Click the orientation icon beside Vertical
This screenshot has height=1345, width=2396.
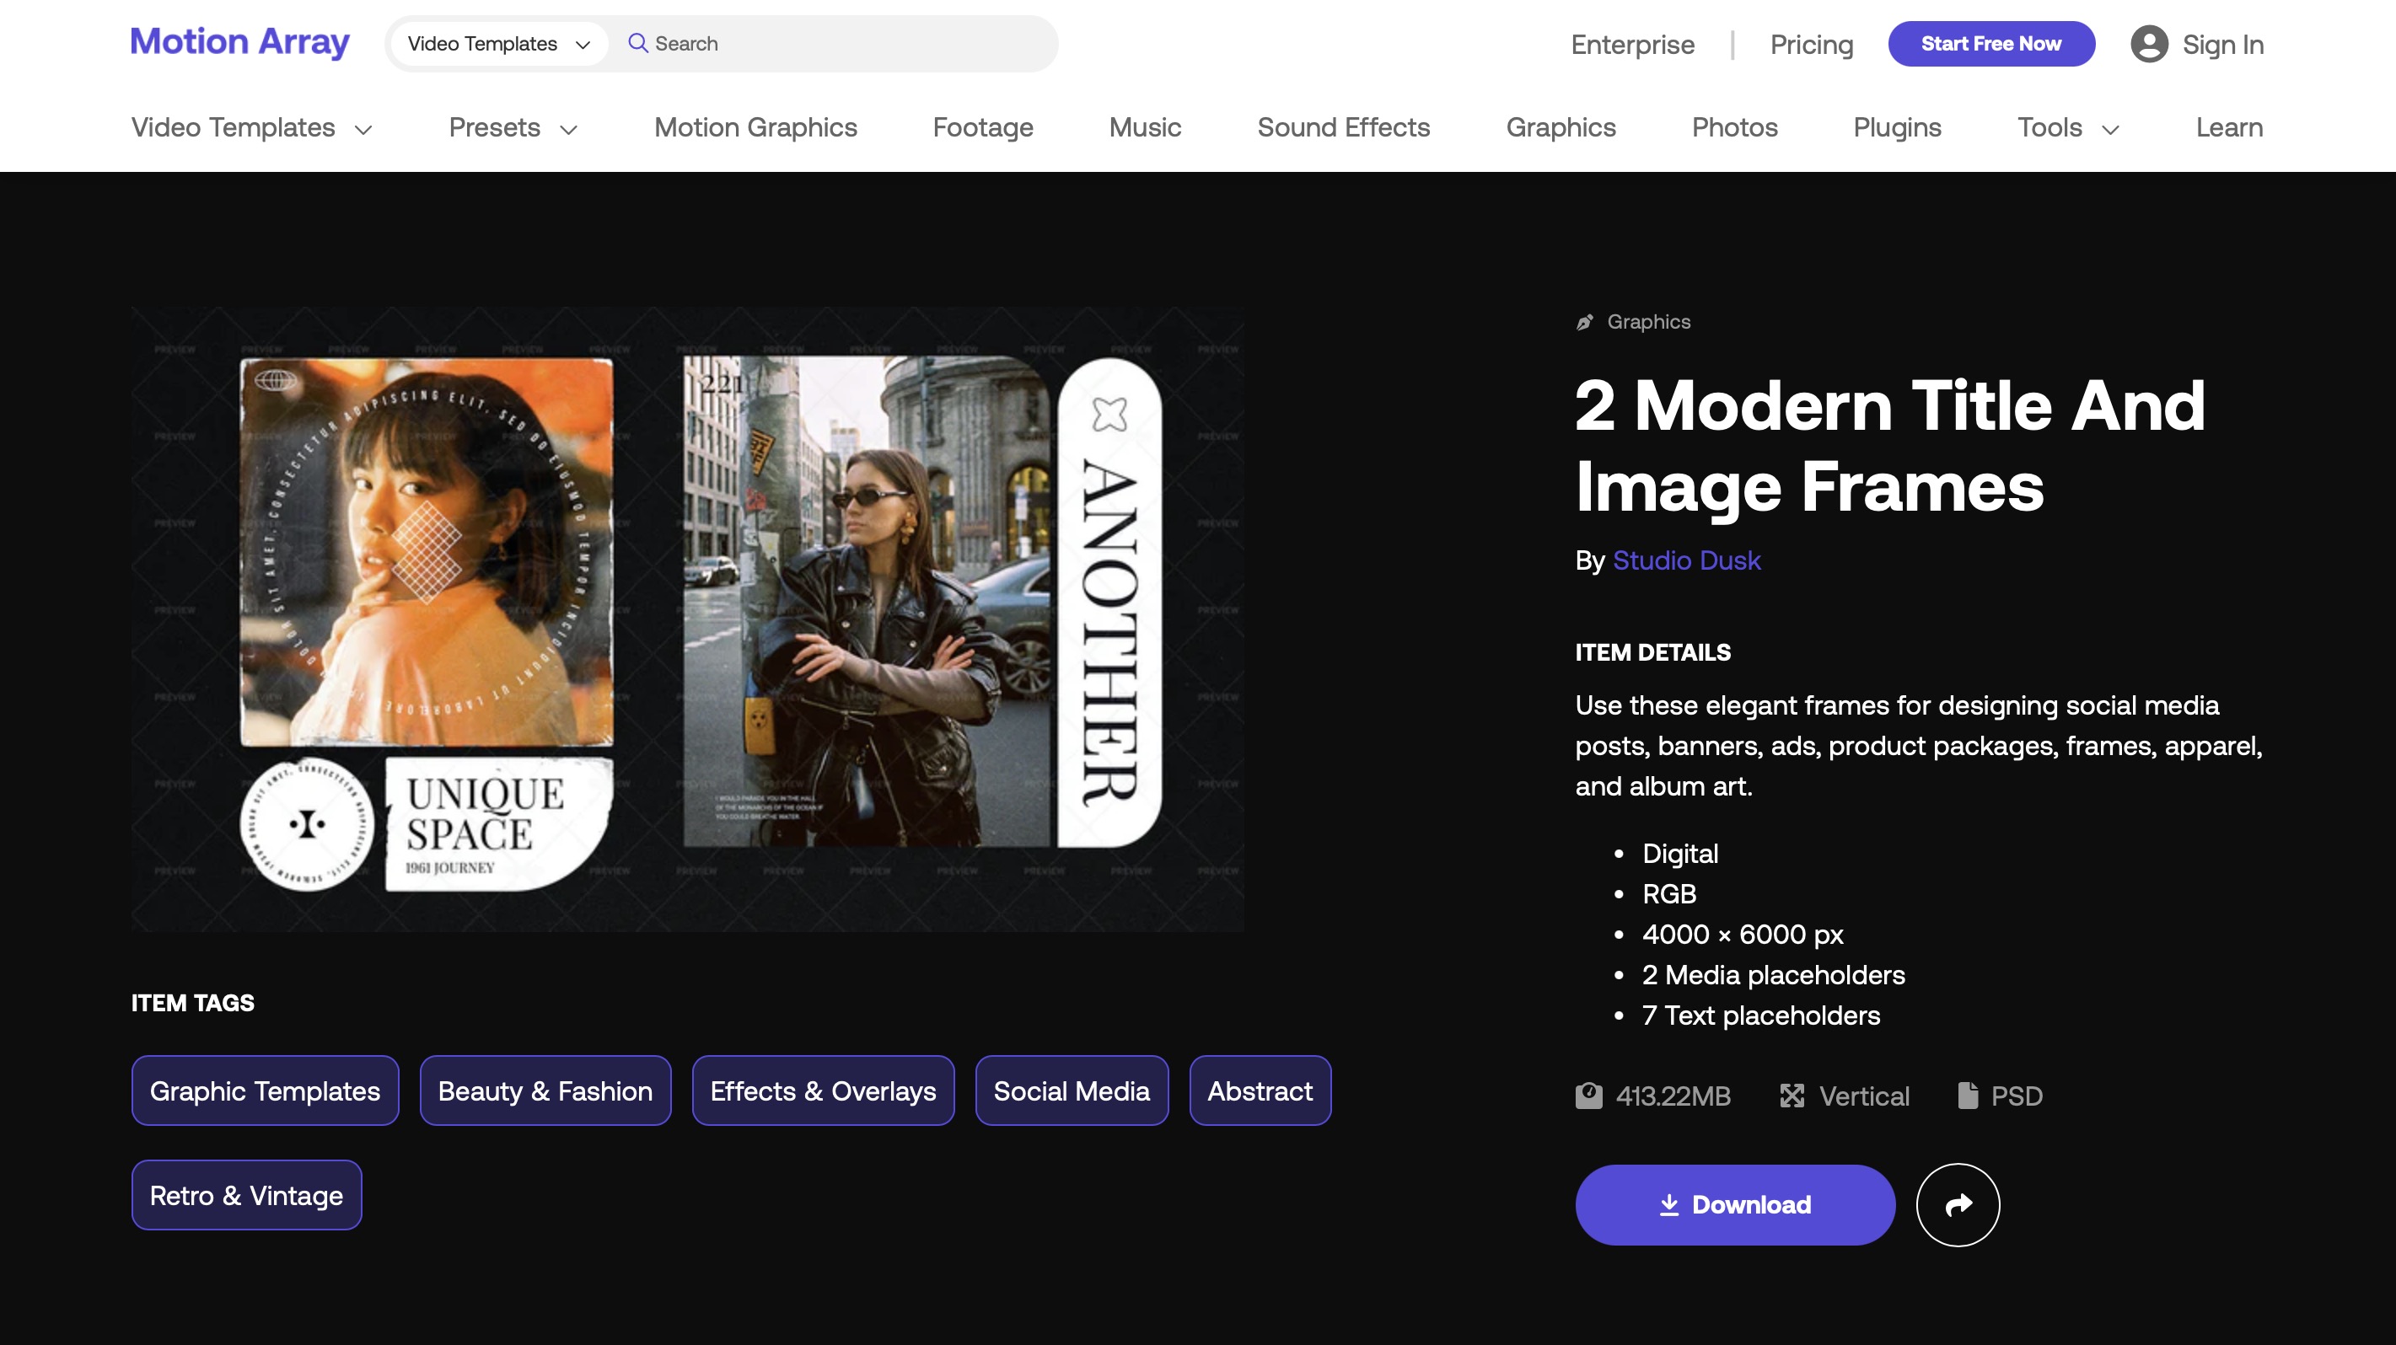(1792, 1096)
